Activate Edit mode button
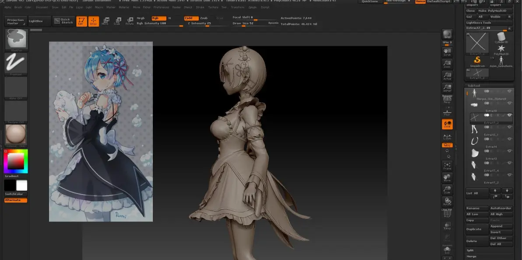The width and height of the screenshot is (522, 260). point(81,21)
